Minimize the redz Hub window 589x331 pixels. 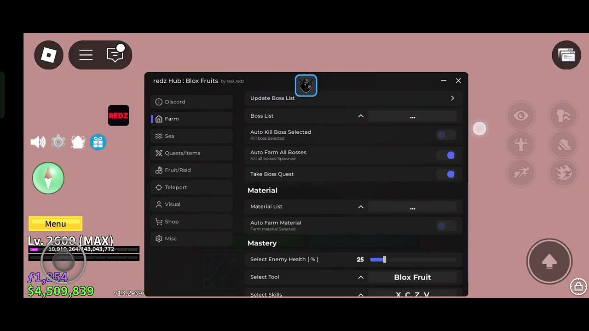(444, 80)
